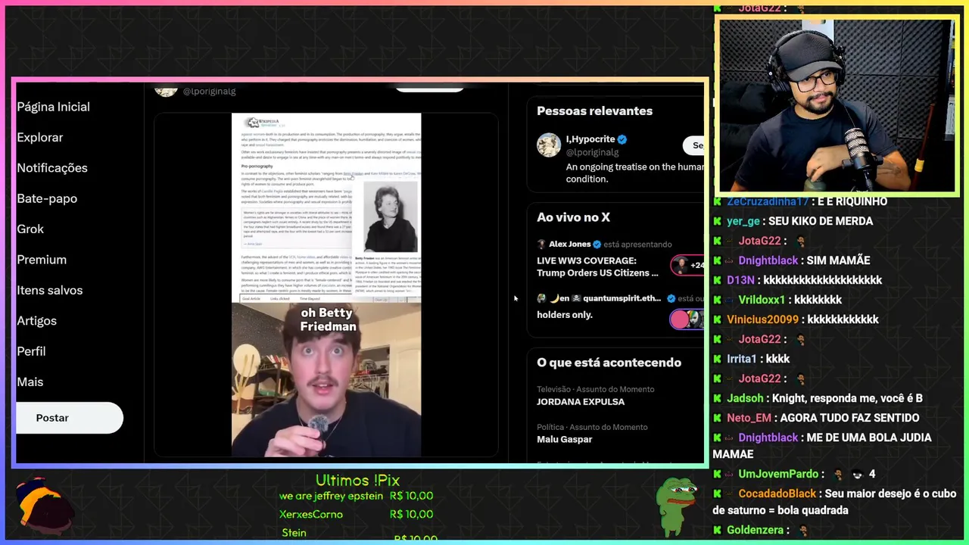The image size is (969, 545).
Task: Click I,Hypocrite verified badge
Action: click(622, 139)
